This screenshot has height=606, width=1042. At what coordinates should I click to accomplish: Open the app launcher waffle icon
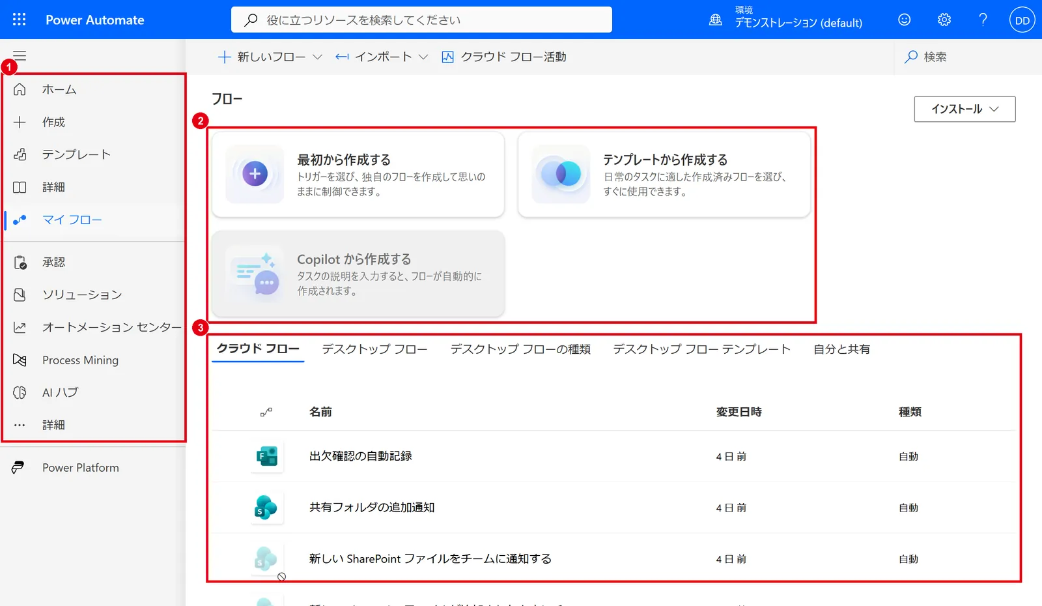point(20,20)
